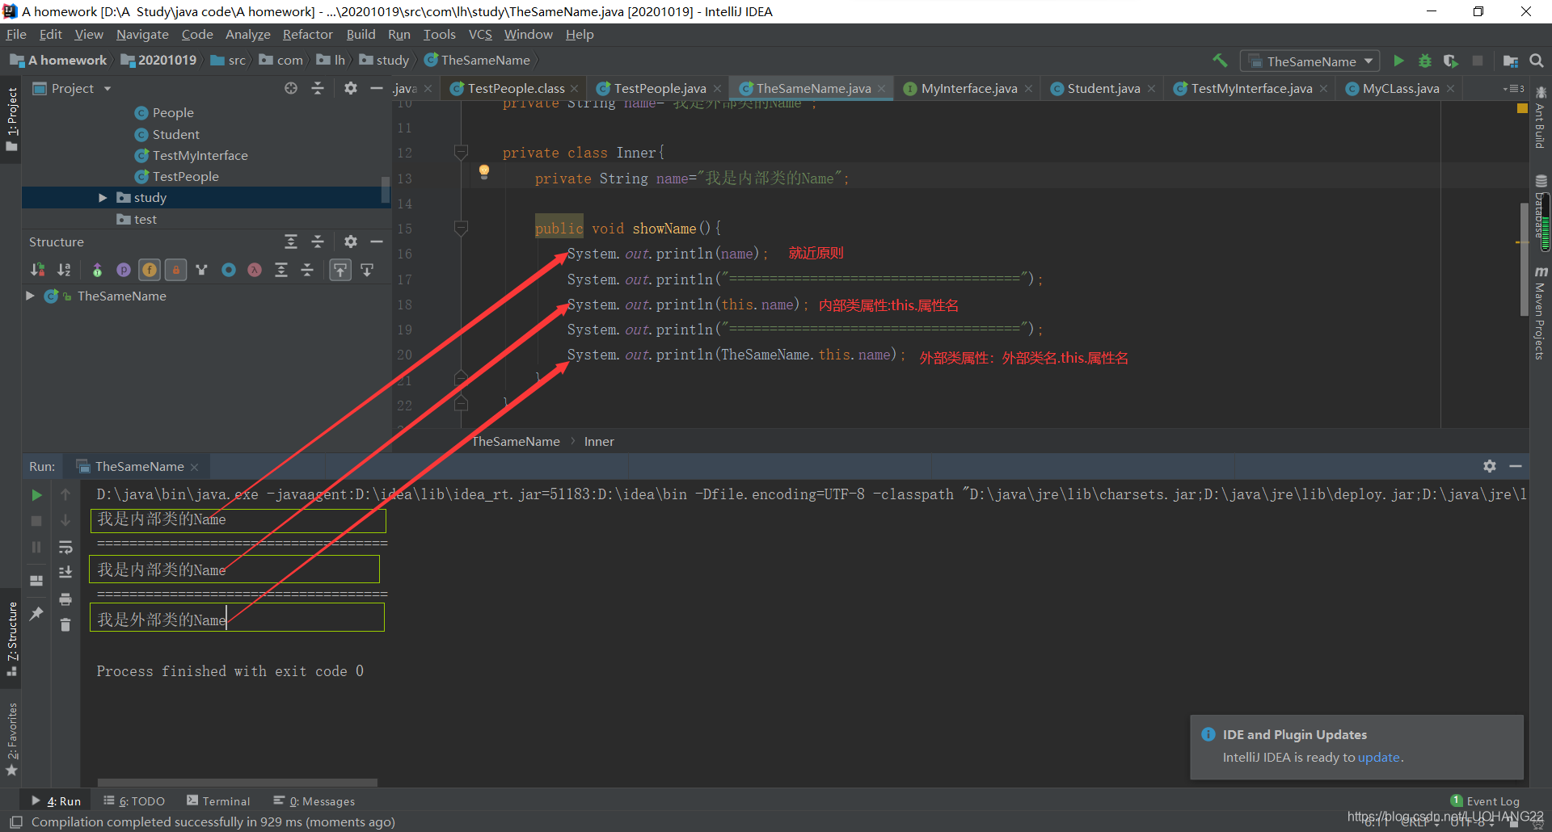Viewport: 1552px width, 832px height.
Task: Open Search Everywhere magnifier icon
Action: click(1537, 61)
